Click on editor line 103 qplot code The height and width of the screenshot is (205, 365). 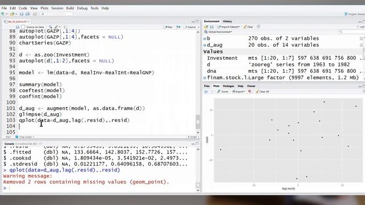click(74, 120)
